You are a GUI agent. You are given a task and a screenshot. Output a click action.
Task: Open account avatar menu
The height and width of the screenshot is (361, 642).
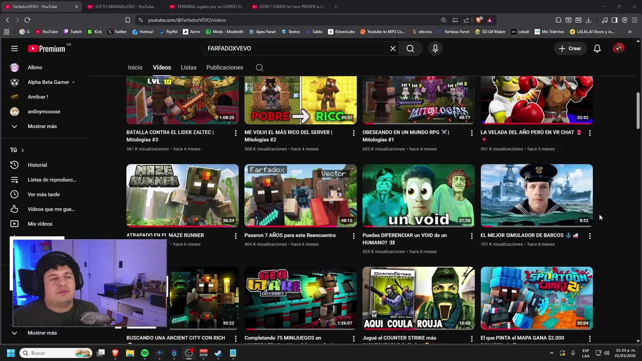618,49
